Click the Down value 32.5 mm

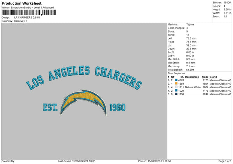[191, 49]
